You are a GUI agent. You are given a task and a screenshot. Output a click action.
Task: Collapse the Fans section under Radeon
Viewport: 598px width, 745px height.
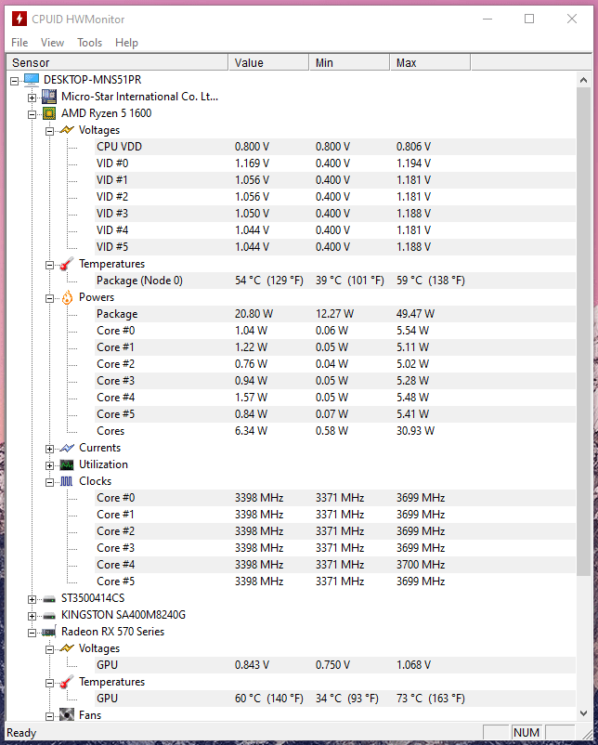[49, 716]
